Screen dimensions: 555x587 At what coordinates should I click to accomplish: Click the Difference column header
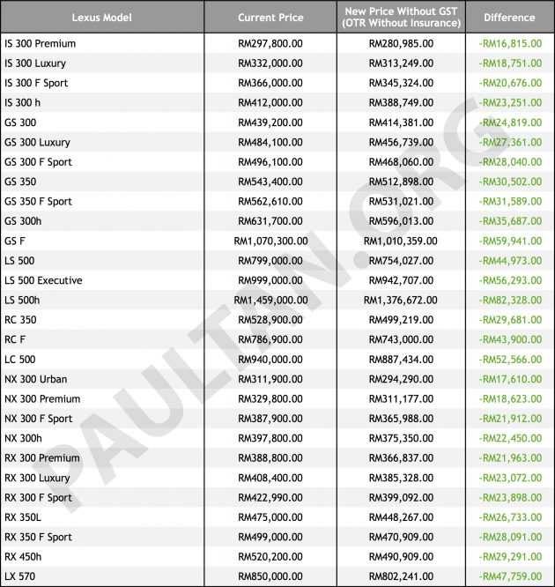coord(509,18)
